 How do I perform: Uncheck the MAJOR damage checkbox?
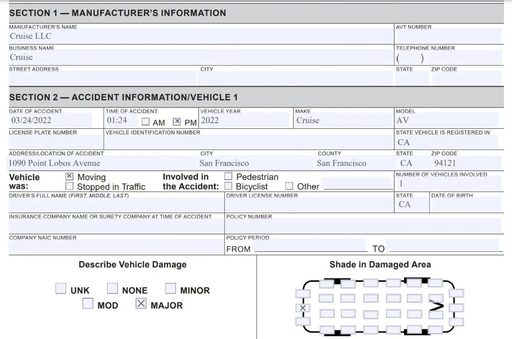click(x=141, y=303)
